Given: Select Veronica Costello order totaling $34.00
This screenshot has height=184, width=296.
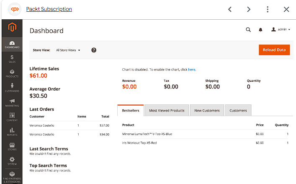Looking at the screenshot, I should [69, 134].
